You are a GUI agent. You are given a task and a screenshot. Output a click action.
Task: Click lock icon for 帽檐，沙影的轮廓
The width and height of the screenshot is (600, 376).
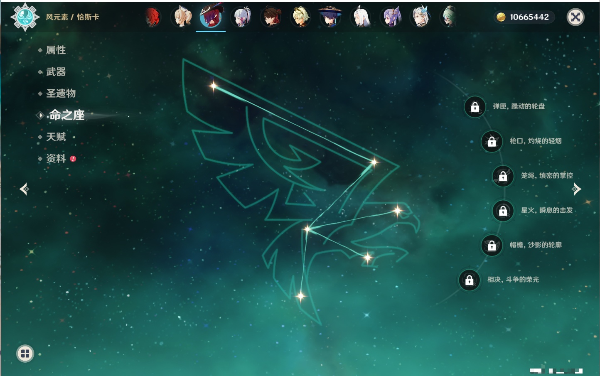(492, 246)
